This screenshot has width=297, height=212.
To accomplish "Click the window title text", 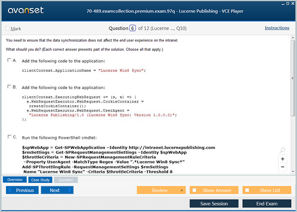I will (x=165, y=11).
